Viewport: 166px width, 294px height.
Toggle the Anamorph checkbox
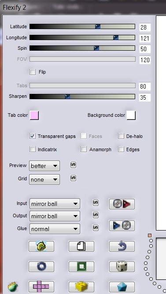pos(84,149)
